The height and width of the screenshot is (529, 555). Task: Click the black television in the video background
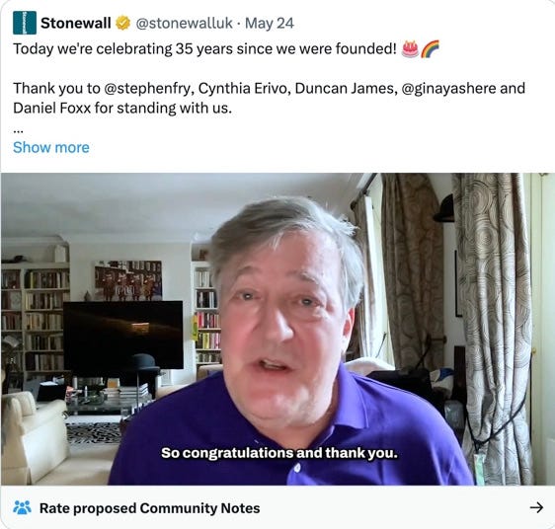tap(123, 338)
